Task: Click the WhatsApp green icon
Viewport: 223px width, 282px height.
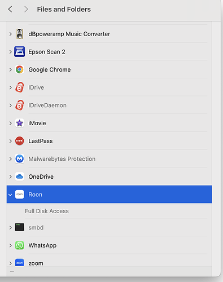Action: tap(19, 245)
